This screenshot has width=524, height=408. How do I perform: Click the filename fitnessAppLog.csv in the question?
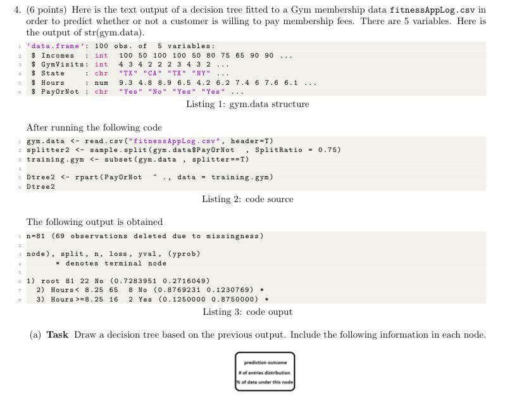[x=432, y=10]
